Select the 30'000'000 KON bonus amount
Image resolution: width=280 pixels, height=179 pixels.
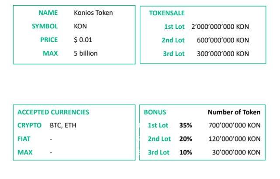coord(236,152)
